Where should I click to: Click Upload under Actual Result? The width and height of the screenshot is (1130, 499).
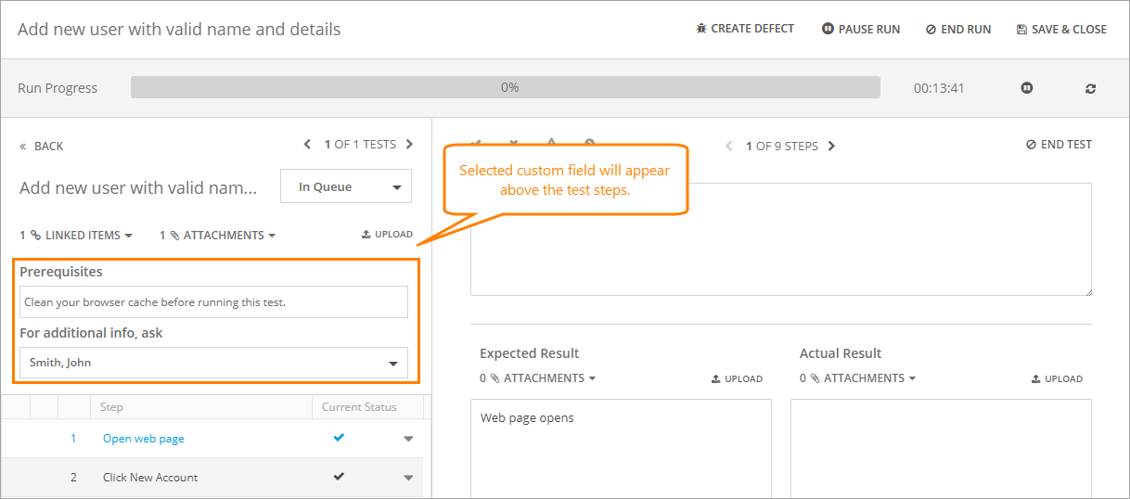[1057, 378]
